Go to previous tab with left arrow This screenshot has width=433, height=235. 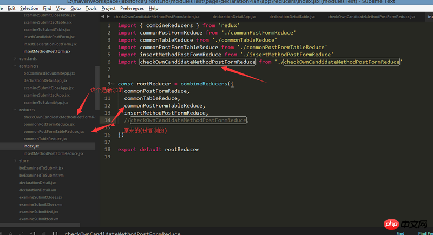coord(102,17)
